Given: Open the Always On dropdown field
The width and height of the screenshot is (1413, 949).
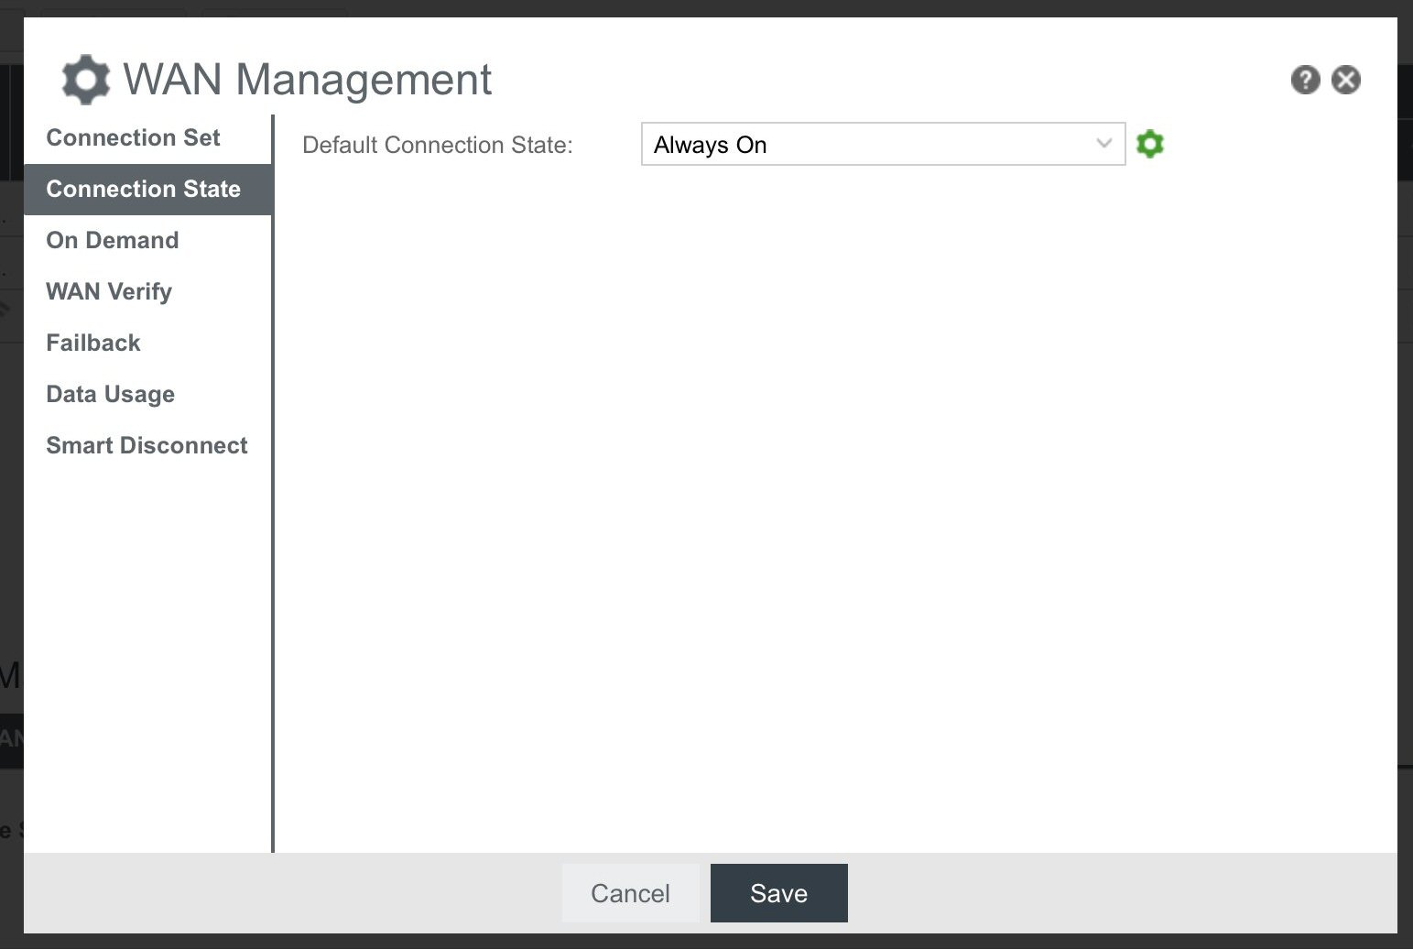Looking at the screenshot, I should (x=870, y=145).
